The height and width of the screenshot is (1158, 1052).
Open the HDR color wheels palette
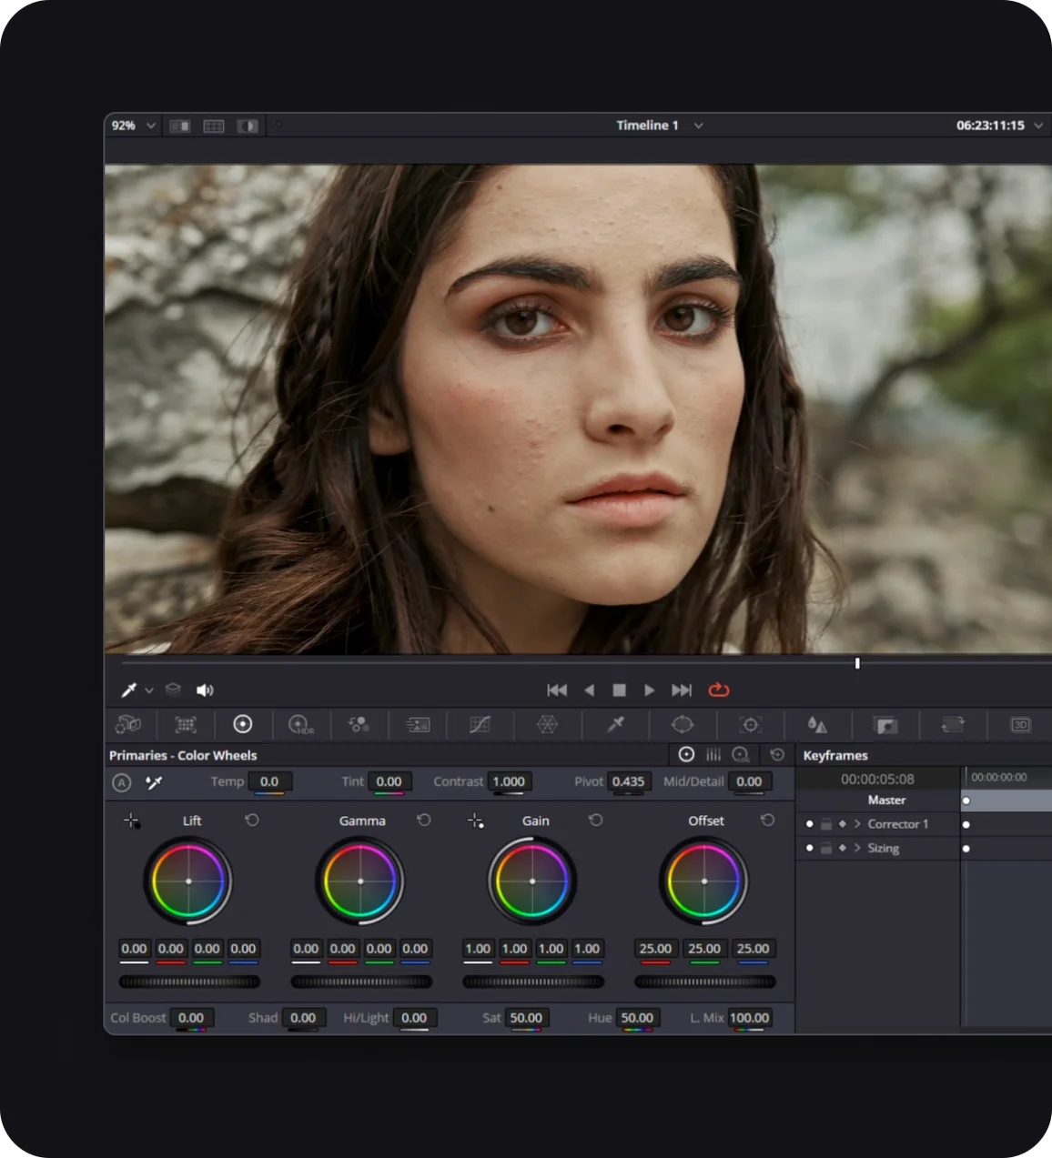pyautogui.click(x=300, y=724)
